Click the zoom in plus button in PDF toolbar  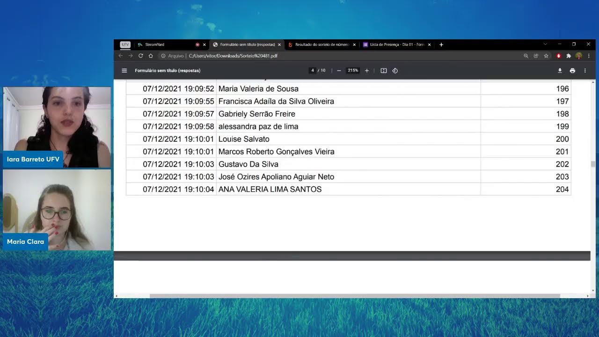[x=367, y=71]
